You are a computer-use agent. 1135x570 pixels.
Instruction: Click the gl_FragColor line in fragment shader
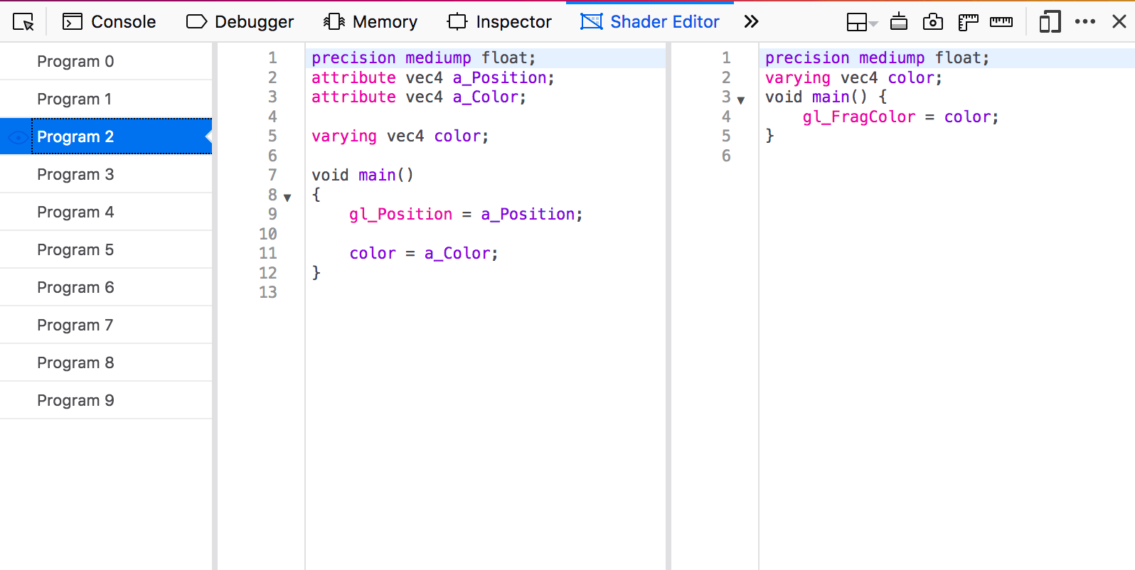tap(900, 117)
